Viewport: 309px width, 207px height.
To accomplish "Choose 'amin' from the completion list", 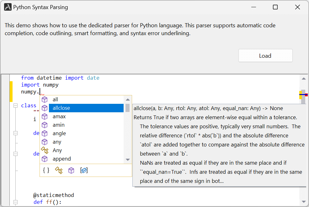I will coord(86,125).
